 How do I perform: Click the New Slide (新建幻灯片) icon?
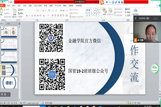pyautogui.click(x=14, y=11)
